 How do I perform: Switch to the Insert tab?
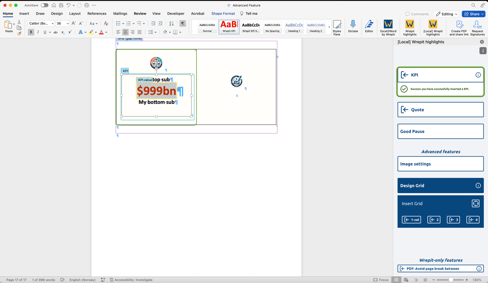click(x=24, y=13)
